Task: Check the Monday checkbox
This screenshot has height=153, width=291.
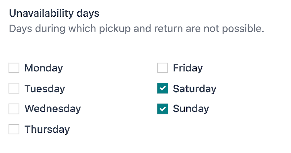Action: (x=14, y=68)
